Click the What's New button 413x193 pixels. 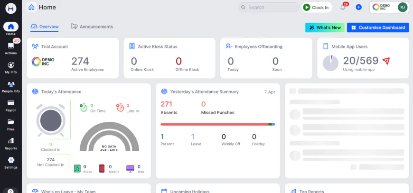pos(325,28)
